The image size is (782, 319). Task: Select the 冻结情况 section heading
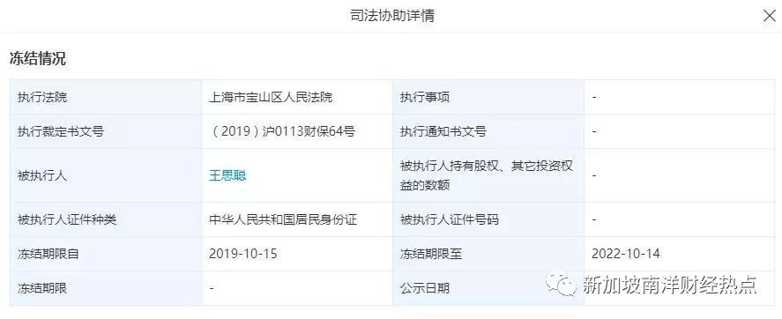pyautogui.click(x=37, y=58)
